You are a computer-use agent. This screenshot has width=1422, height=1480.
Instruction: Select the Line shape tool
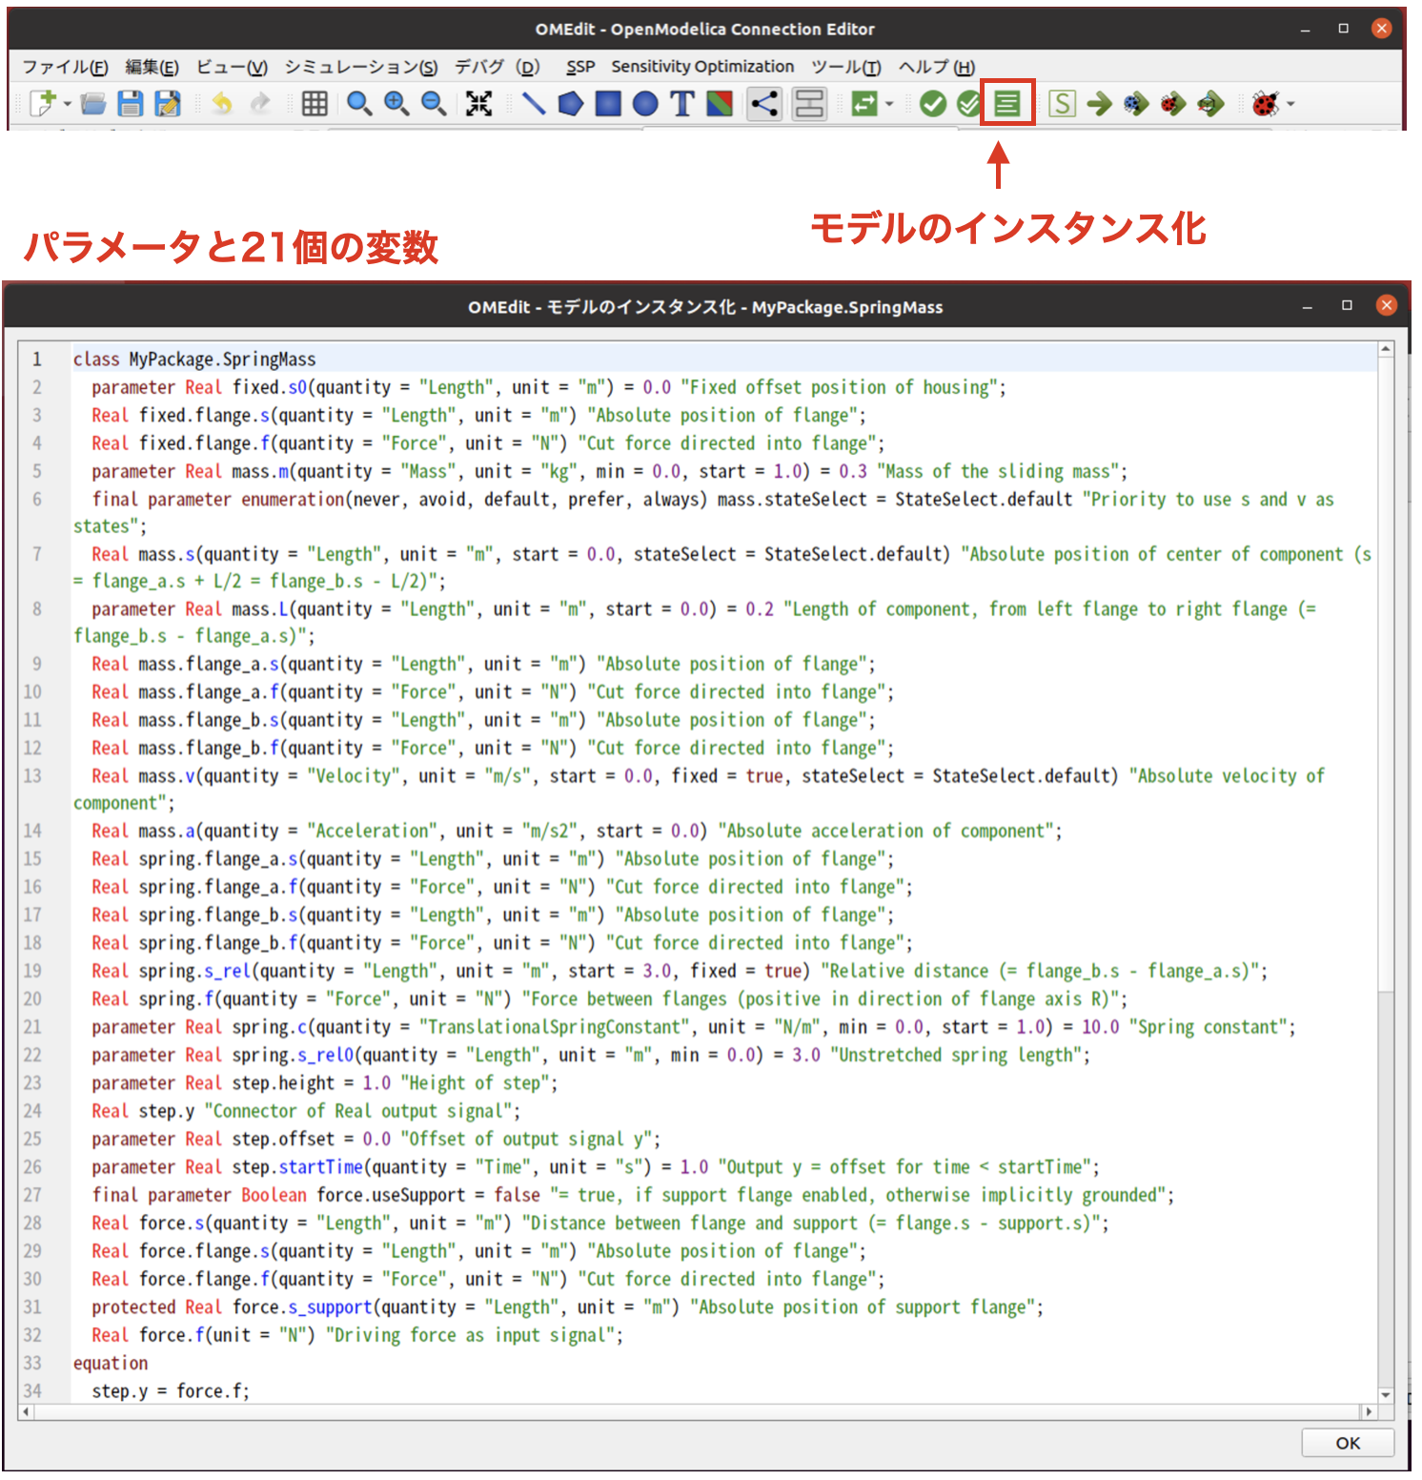click(x=534, y=103)
